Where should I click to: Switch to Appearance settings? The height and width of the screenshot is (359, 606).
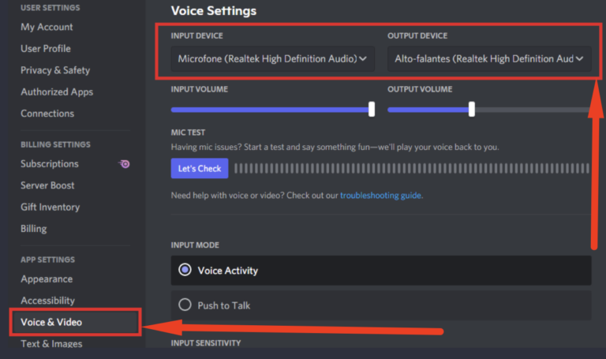click(x=47, y=279)
